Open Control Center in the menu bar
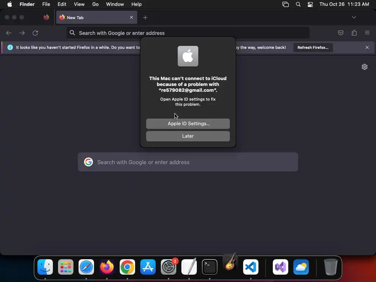The image size is (376, 282). (x=310, y=4)
